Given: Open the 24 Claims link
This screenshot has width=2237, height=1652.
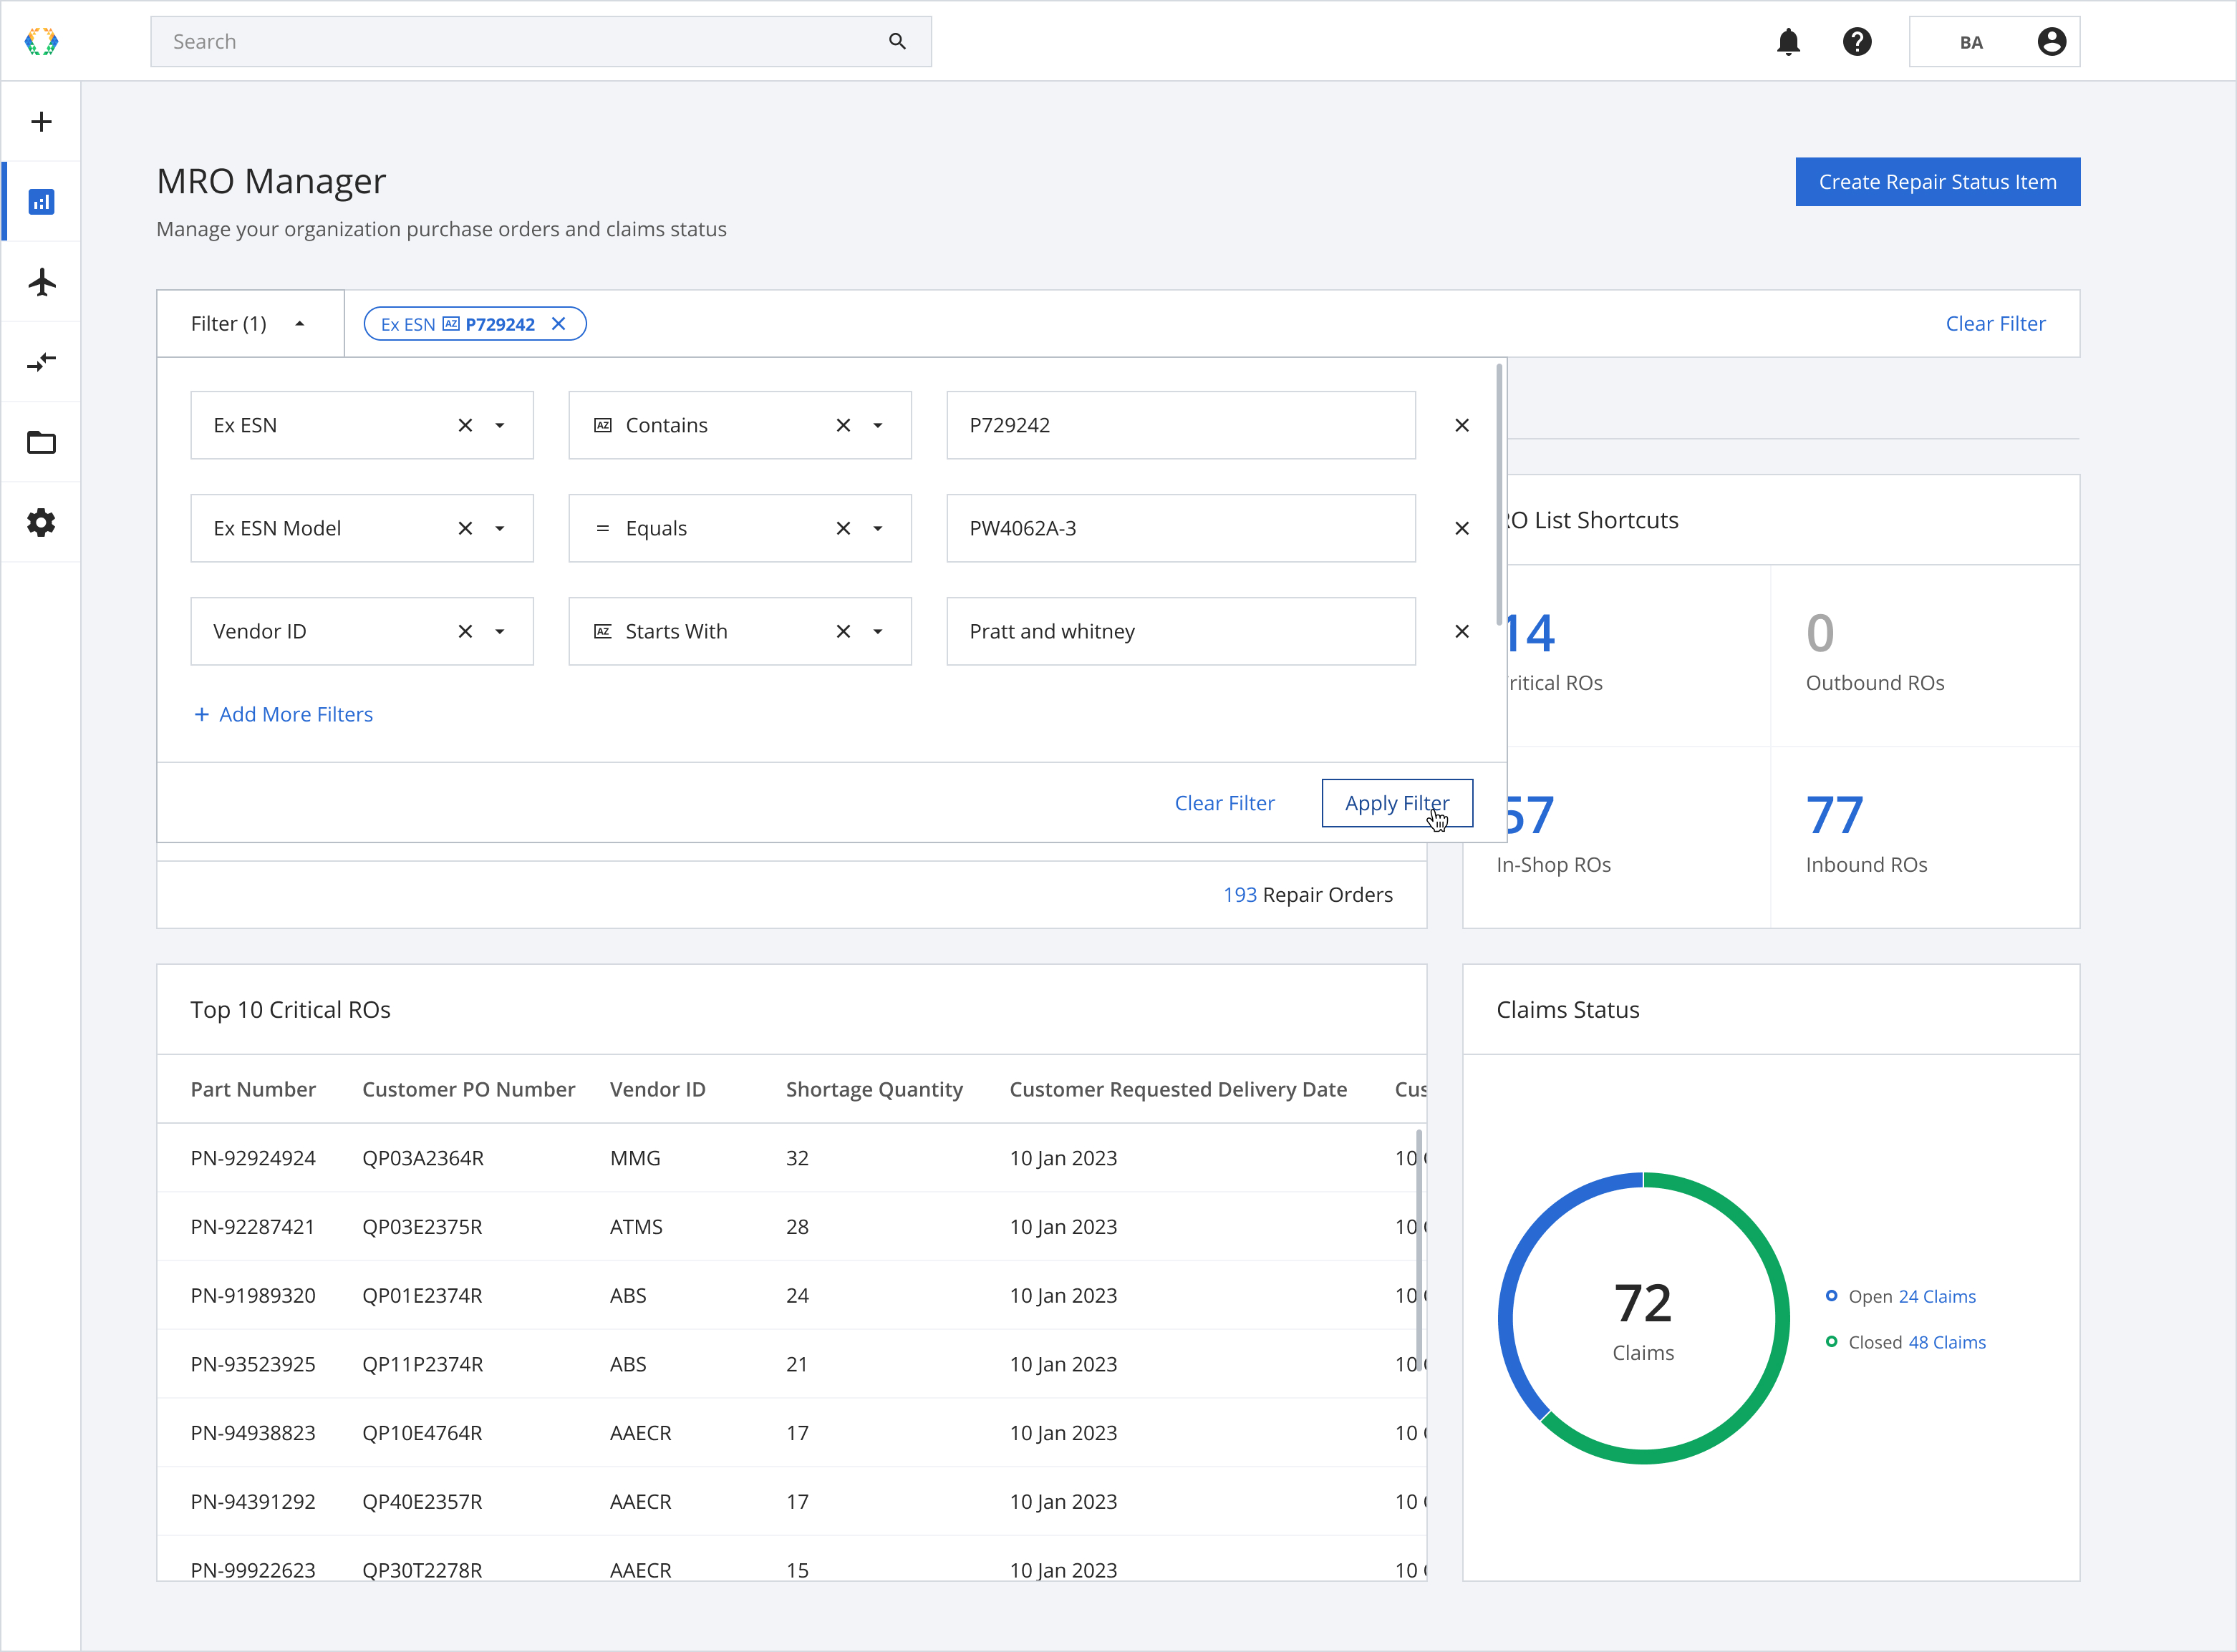Looking at the screenshot, I should click(1937, 1296).
